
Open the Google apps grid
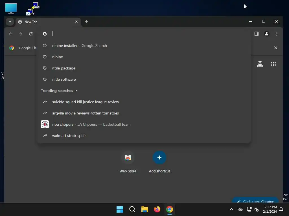[x=273, y=64]
